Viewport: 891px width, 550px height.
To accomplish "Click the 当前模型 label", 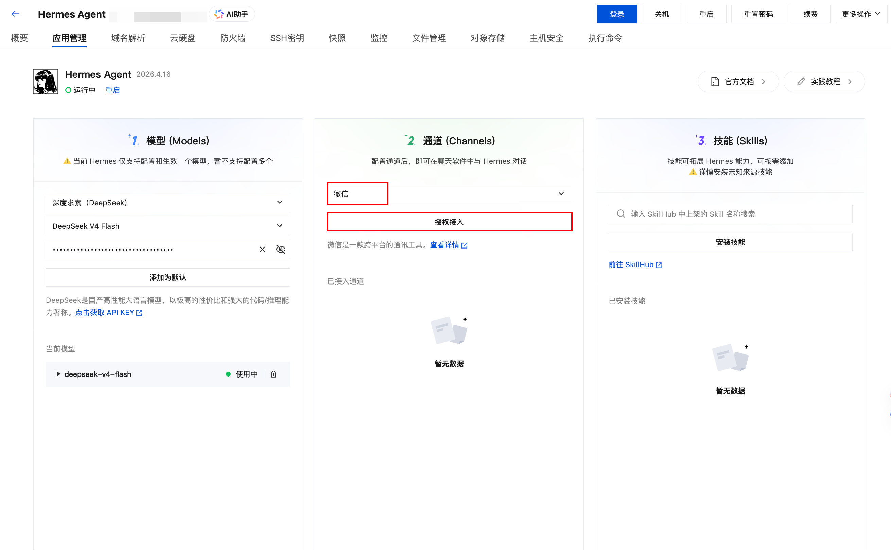I will 60,349.
